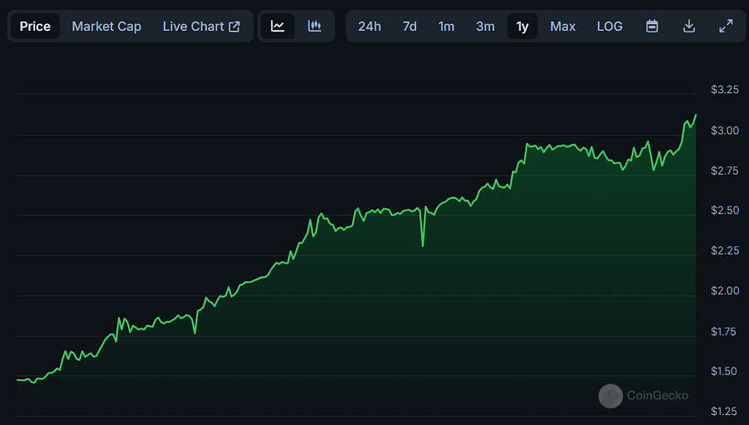Switch to the candlestick chart icon
Image resolution: width=749 pixels, height=425 pixels.
tap(315, 27)
